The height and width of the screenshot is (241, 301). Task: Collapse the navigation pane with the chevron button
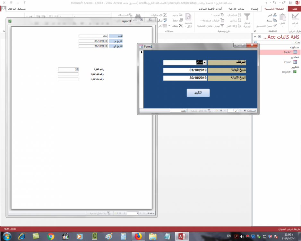point(255,37)
